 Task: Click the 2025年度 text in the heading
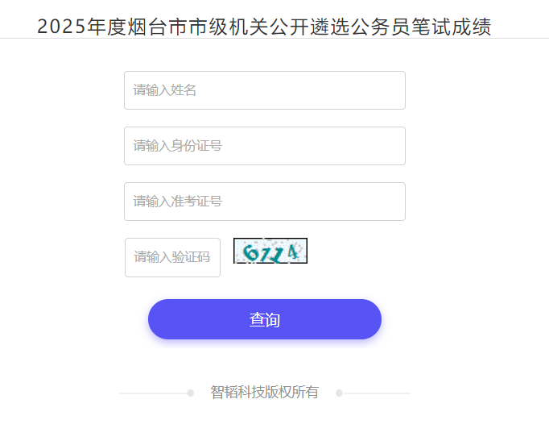coord(81,27)
